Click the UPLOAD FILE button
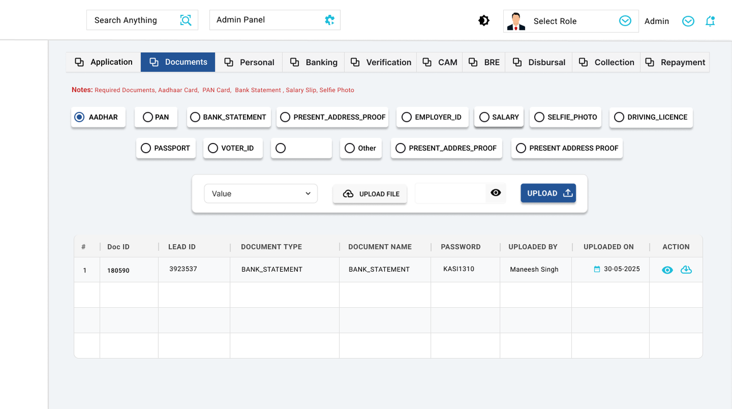The image size is (732, 409). pyautogui.click(x=369, y=194)
